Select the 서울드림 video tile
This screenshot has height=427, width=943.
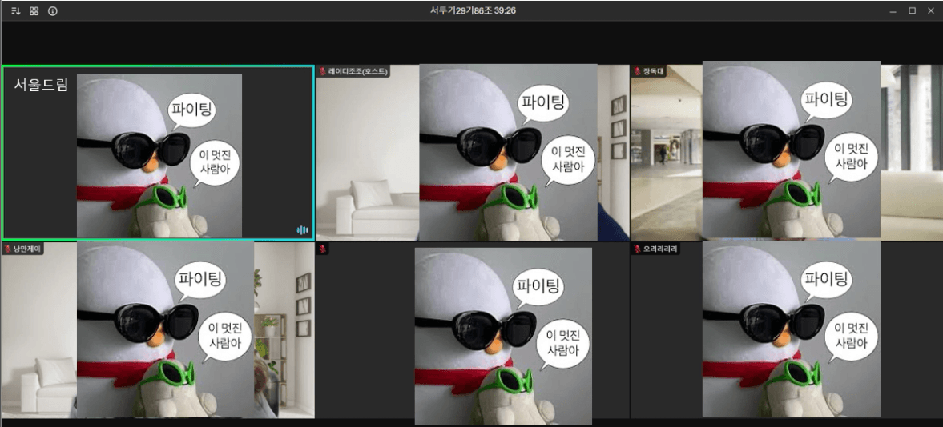click(x=157, y=152)
